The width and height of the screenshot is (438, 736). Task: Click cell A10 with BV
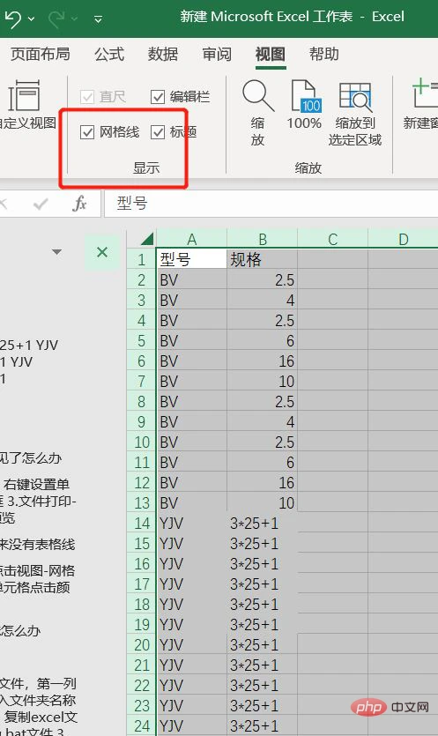click(x=191, y=442)
